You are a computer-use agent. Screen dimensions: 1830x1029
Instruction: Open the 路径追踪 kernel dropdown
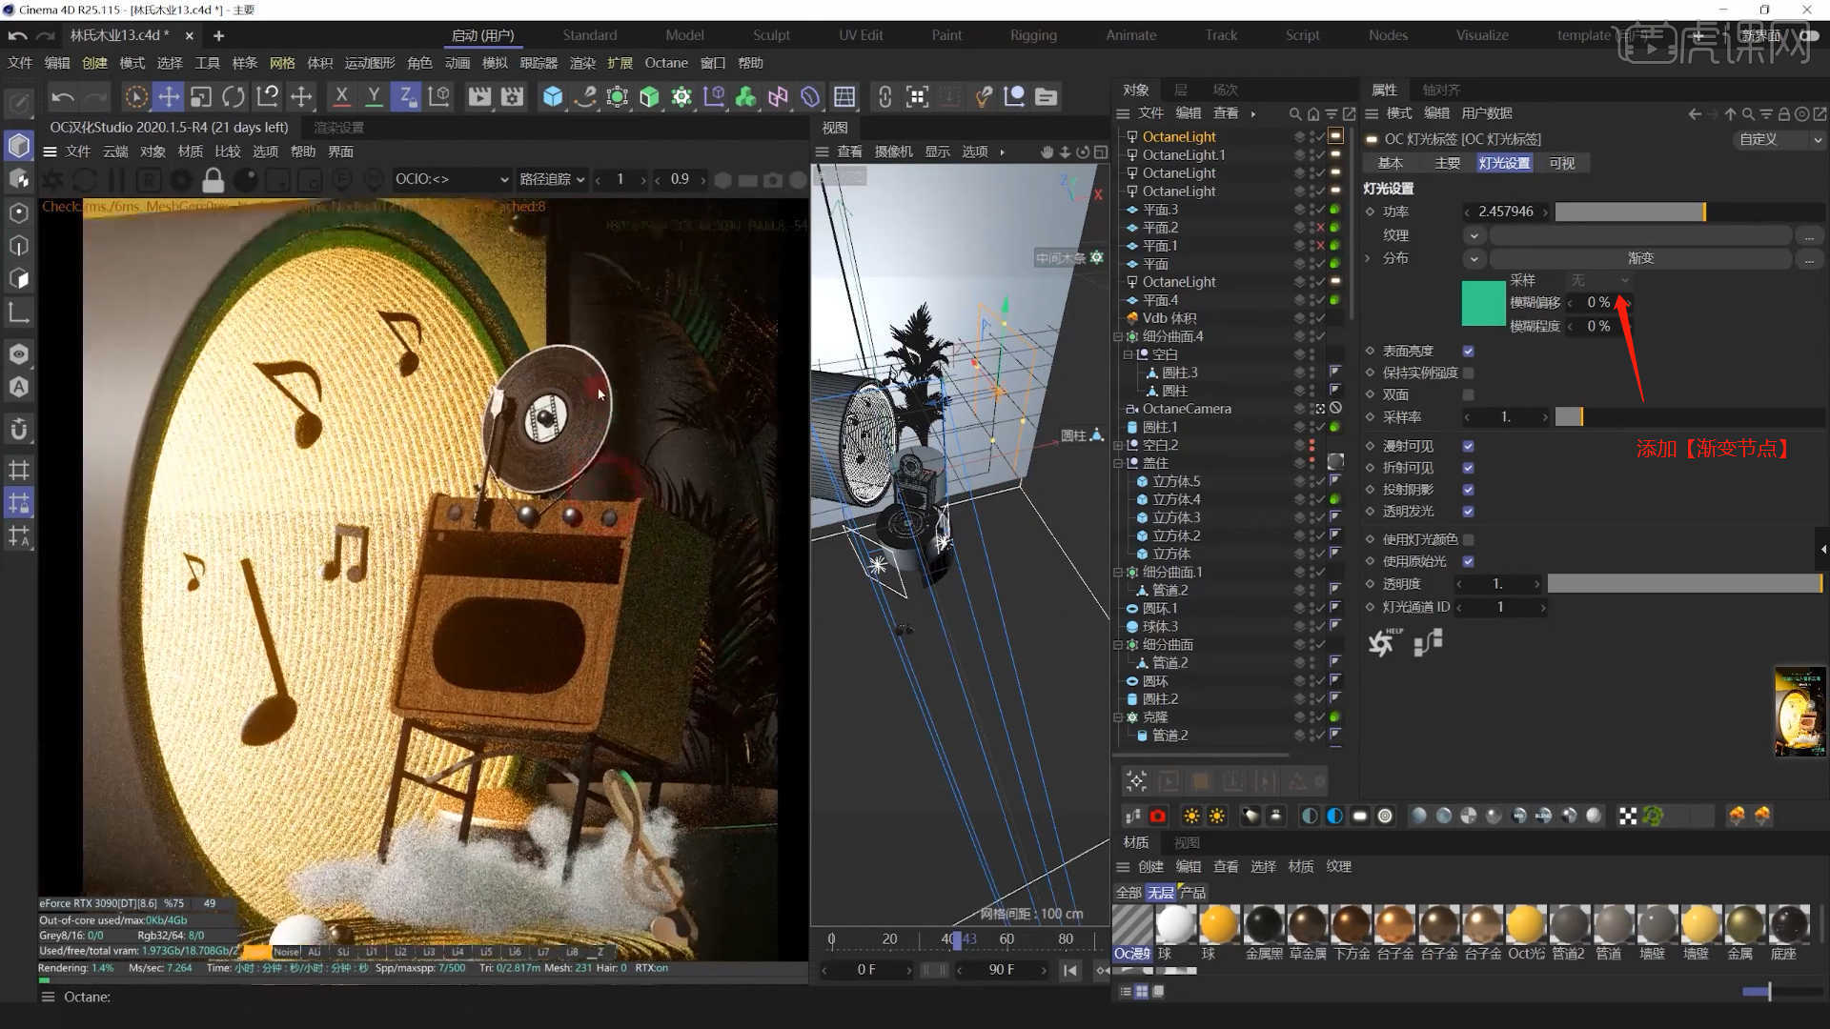pos(552,179)
